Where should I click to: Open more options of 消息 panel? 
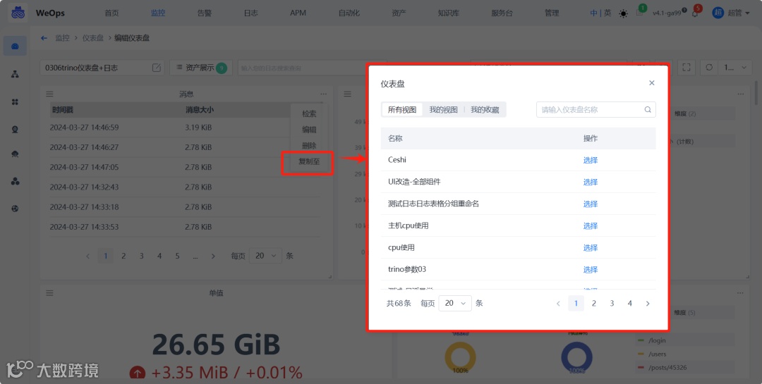point(323,94)
